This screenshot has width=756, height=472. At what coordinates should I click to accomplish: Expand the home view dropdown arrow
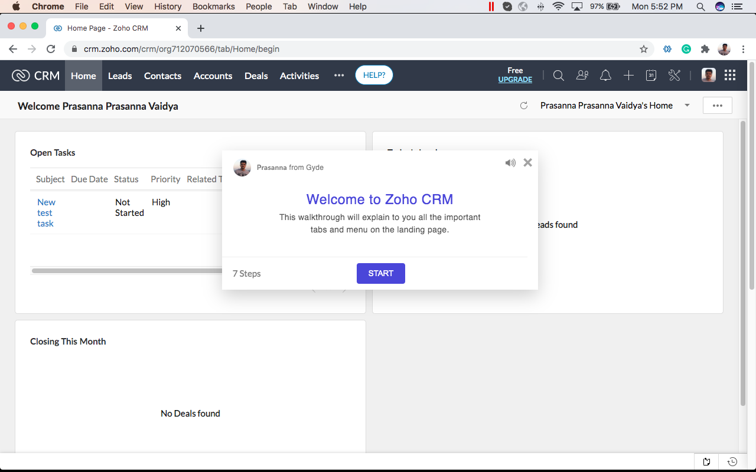[x=687, y=106]
